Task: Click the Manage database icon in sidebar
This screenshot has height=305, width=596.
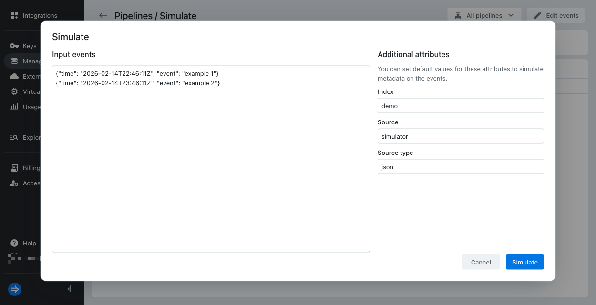Action: (x=14, y=61)
